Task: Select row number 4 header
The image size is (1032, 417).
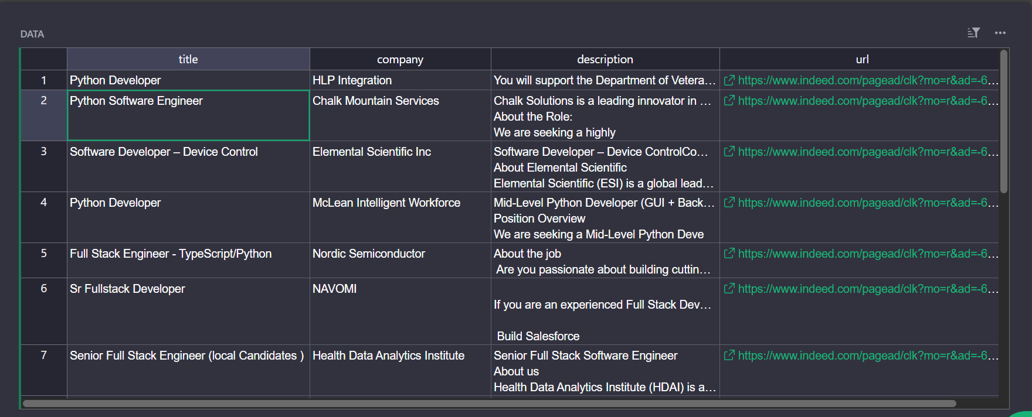Action: click(44, 217)
